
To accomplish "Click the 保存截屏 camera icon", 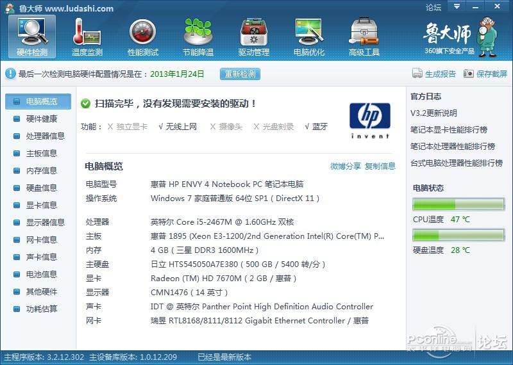I will point(469,73).
